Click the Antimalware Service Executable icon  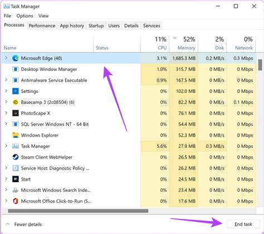pyautogui.click(x=16, y=80)
